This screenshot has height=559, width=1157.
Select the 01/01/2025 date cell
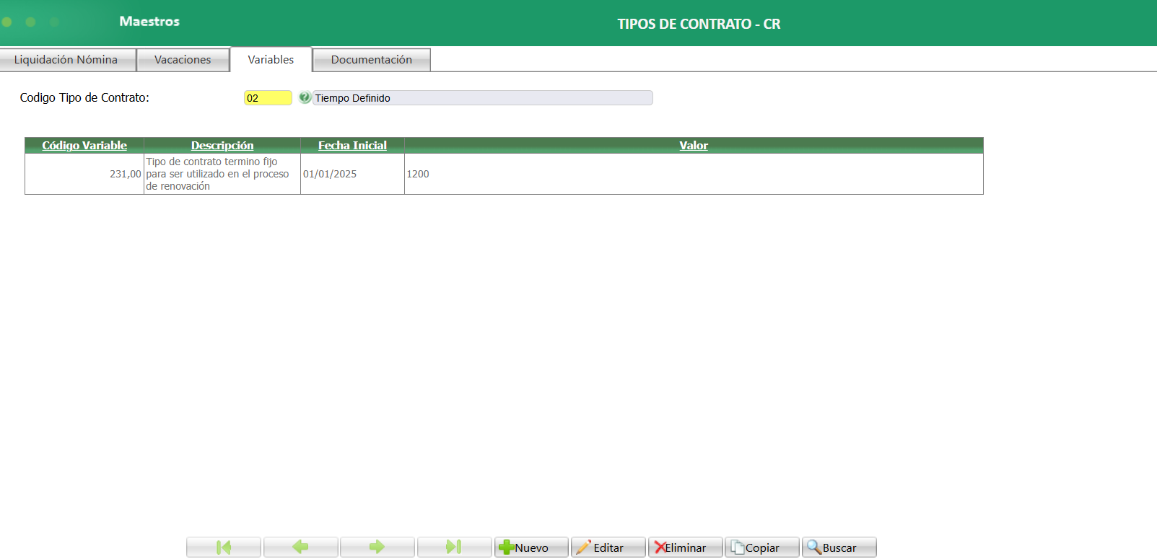[x=352, y=174]
